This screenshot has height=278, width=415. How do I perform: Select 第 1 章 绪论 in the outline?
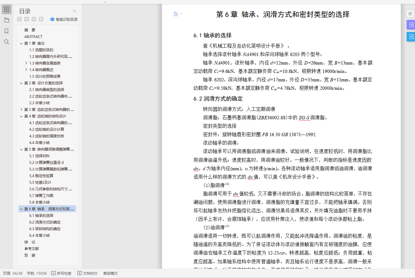34,43
